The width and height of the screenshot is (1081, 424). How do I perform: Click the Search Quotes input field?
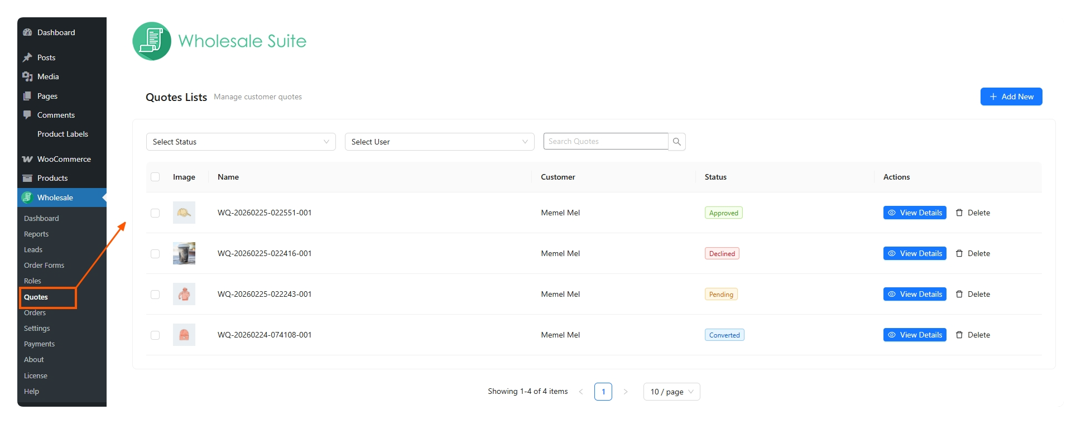click(x=605, y=142)
